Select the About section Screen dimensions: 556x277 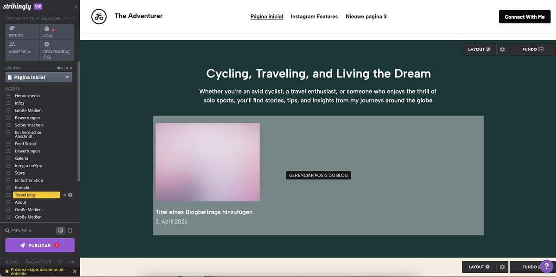(20, 202)
